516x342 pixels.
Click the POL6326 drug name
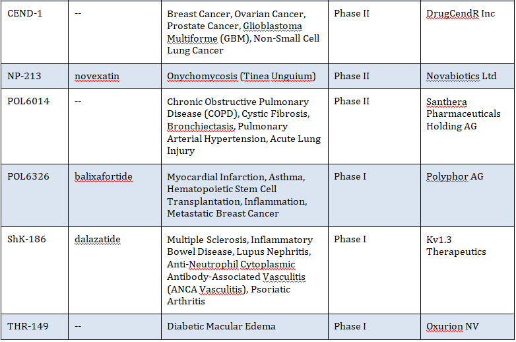[x=28, y=177]
